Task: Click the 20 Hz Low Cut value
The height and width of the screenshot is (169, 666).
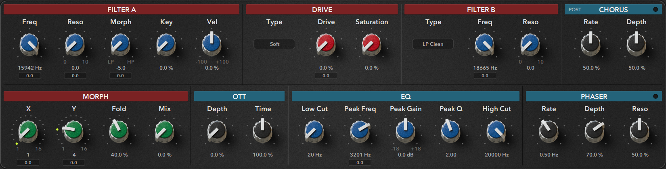Action: (x=314, y=155)
